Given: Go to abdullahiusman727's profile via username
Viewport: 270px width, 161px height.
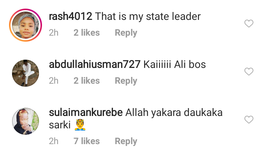Looking at the screenshot, I should point(95,65).
